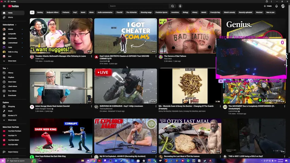Open Downloads in sidebar
Image resolution: width=290 pixels, height=163 pixels.
[13, 95]
